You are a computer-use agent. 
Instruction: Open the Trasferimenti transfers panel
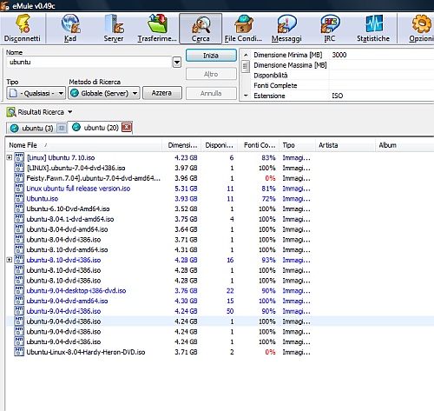pos(157,29)
